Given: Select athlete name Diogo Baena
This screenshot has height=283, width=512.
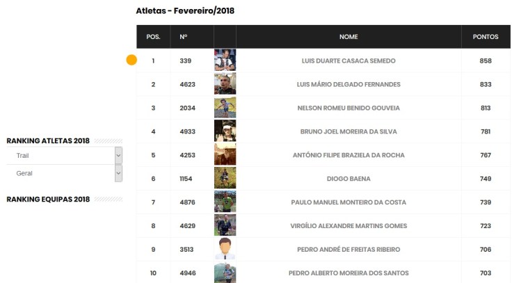Looking at the screenshot, I should (x=349, y=179).
